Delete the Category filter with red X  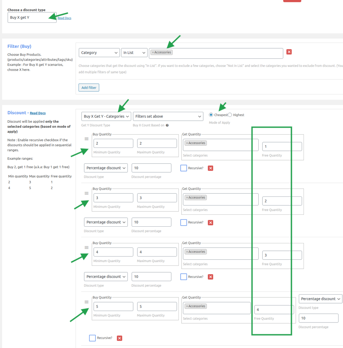(289, 52)
